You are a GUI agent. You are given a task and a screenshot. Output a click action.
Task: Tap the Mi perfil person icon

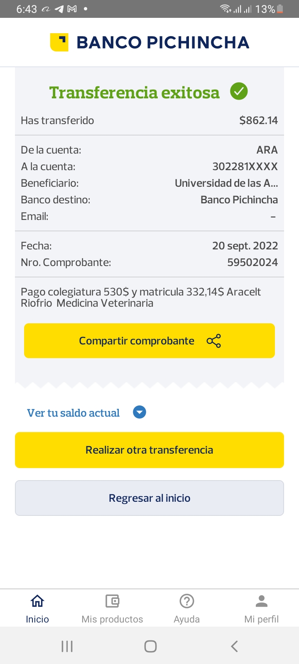[x=262, y=601]
